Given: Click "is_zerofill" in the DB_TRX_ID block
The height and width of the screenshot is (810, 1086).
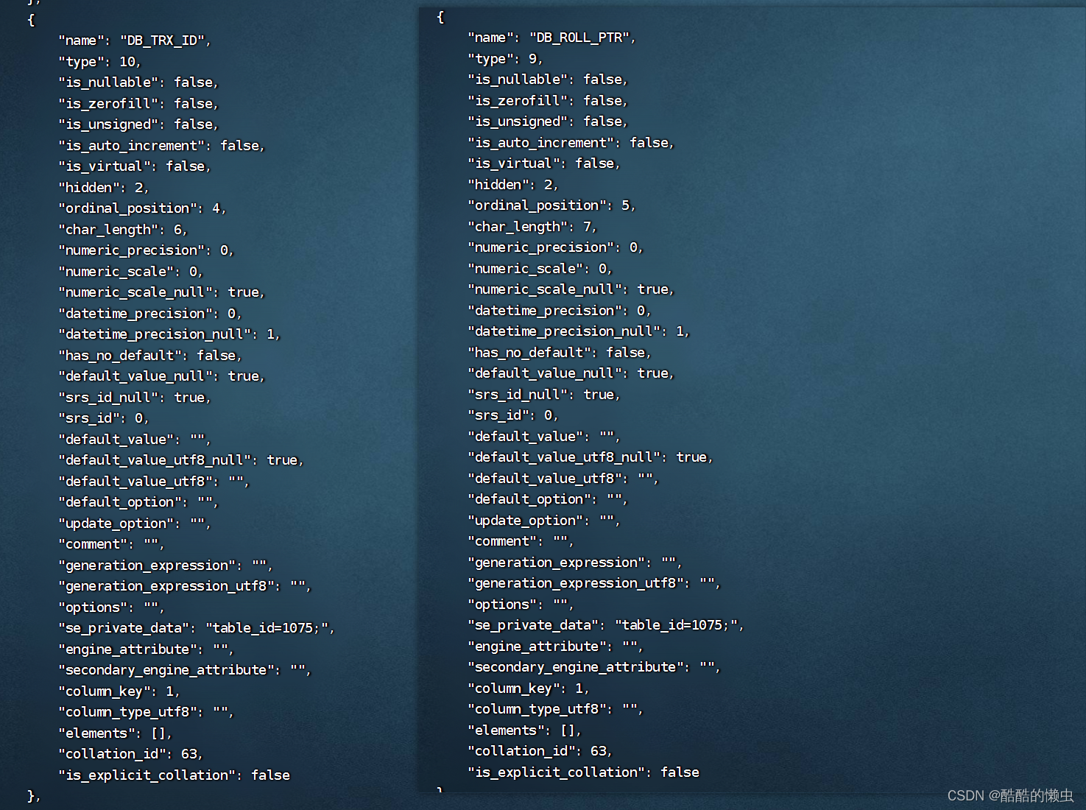Looking at the screenshot, I should [x=138, y=104].
